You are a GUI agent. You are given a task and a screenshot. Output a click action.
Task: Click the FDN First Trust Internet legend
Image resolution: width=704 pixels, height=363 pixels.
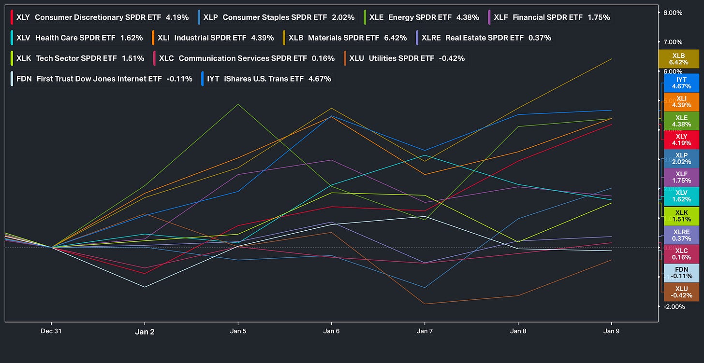pos(103,79)
